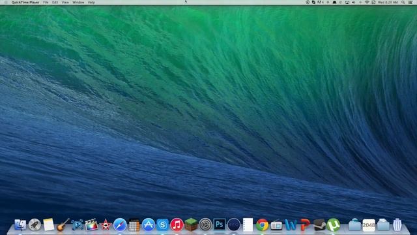Open GarageBand guitar icon in dock
This screenshot has width=417, height=235.
63,225
